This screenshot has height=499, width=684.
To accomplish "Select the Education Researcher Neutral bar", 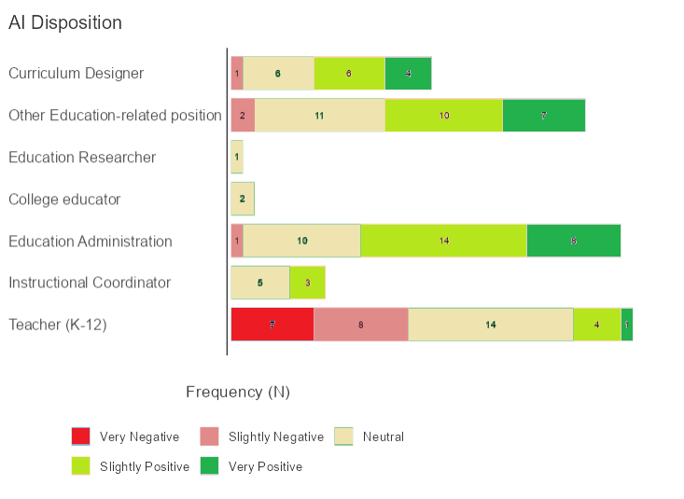I will pyautogui.click(x=237, y=157).
